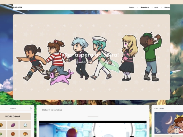Select the golden bread pastry icon
Screen dimensions: 183x137
click(25, 134)
